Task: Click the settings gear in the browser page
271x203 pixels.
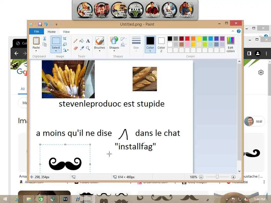Action: click(x=261, y=72)
